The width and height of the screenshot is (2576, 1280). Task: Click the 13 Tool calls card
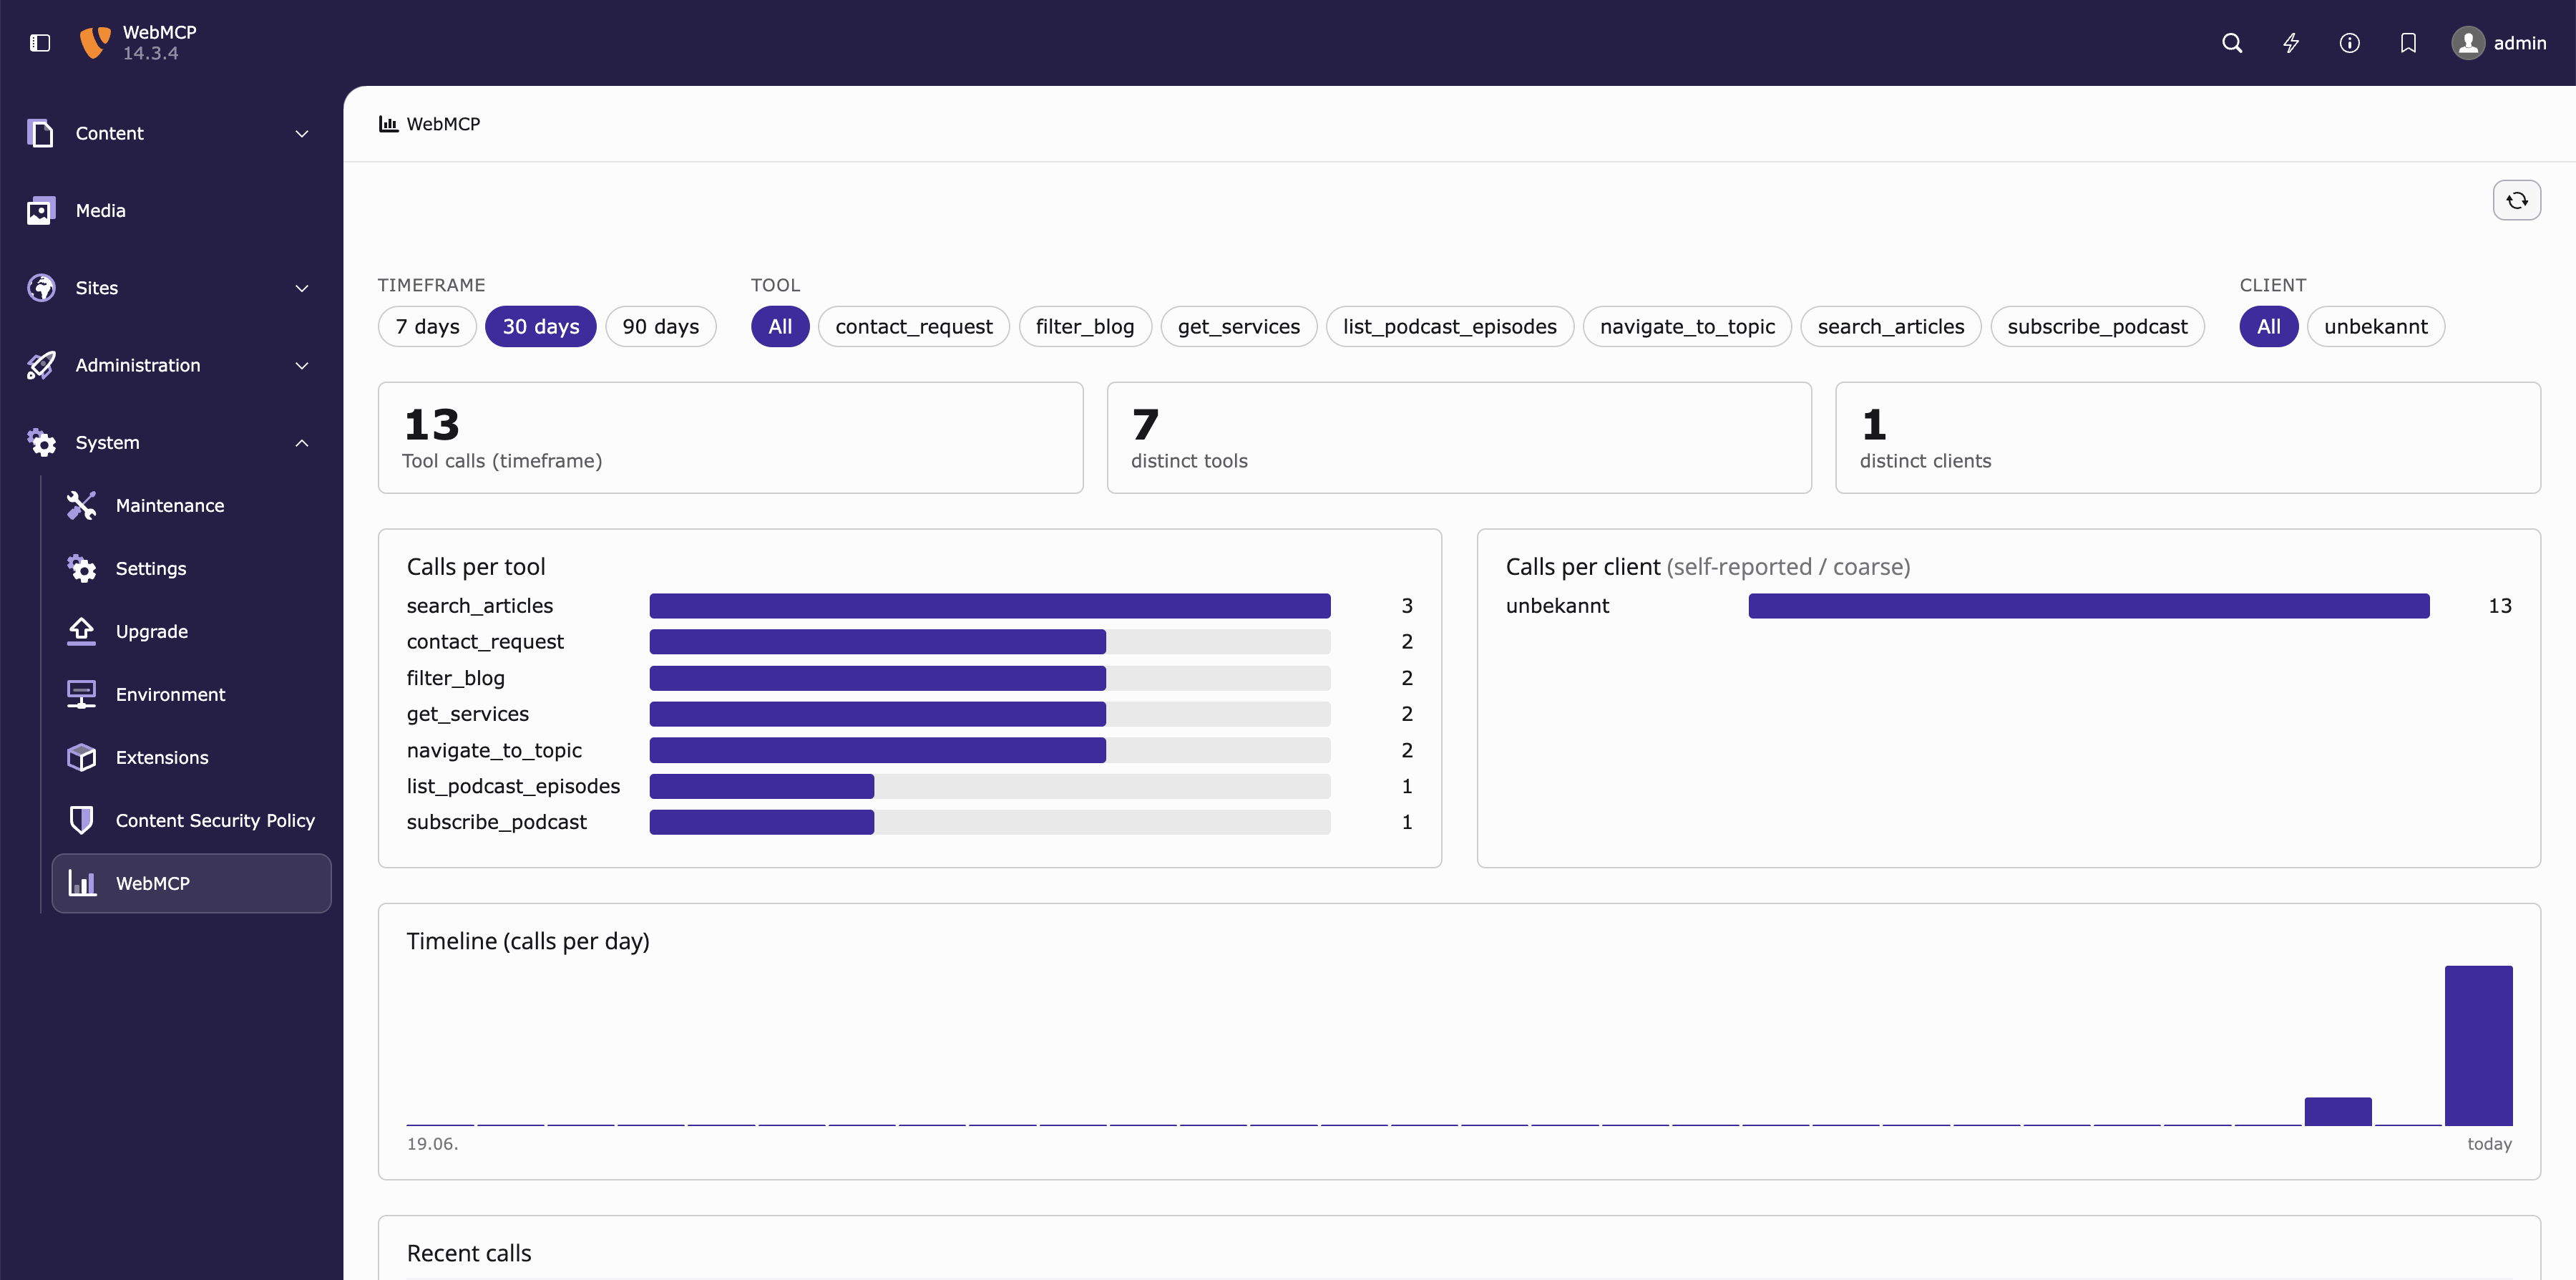coord(731,437)
